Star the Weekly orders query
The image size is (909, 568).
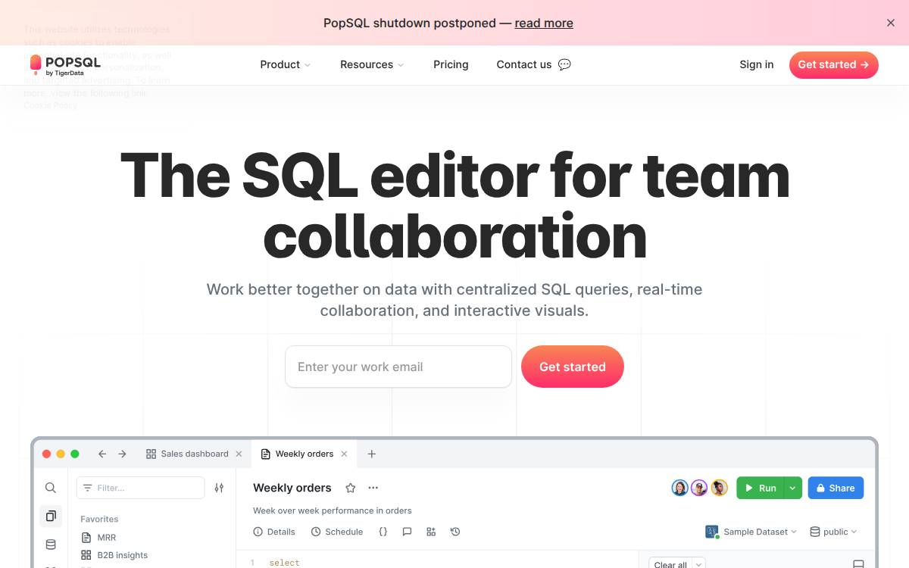[x=350, y=488]
